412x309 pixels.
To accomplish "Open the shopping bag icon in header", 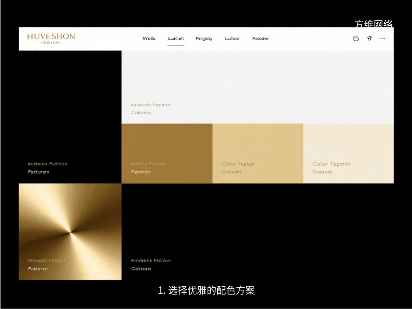I will coord(356,39).
